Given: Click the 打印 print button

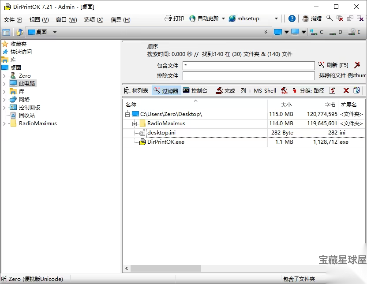Looking at the screenshot, I should [174, 18].
